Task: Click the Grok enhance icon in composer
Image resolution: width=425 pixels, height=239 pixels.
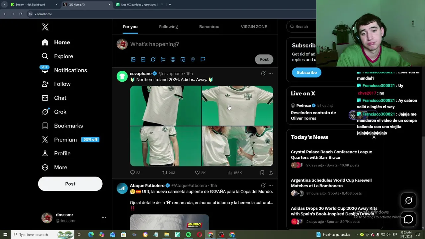Action: (x=153, y=59)
